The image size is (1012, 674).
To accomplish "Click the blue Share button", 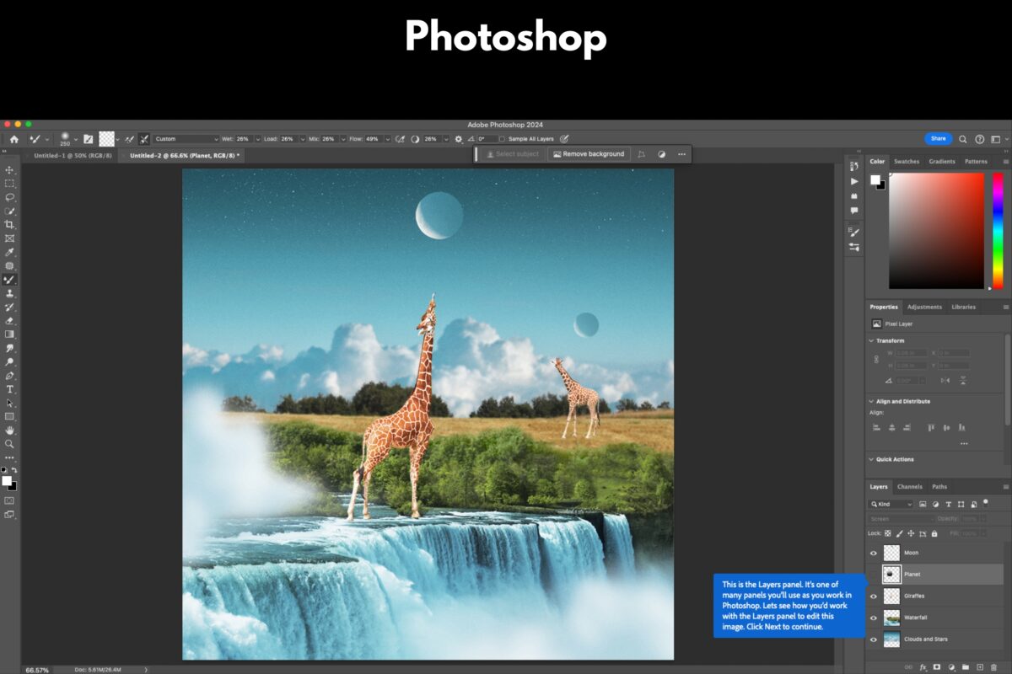I will (x=938, y=139).
